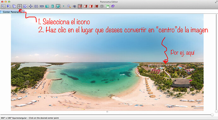This screenshot has width=218, height=120.
Task: Select the first dotted selection tool
Action: coord(3,6)
